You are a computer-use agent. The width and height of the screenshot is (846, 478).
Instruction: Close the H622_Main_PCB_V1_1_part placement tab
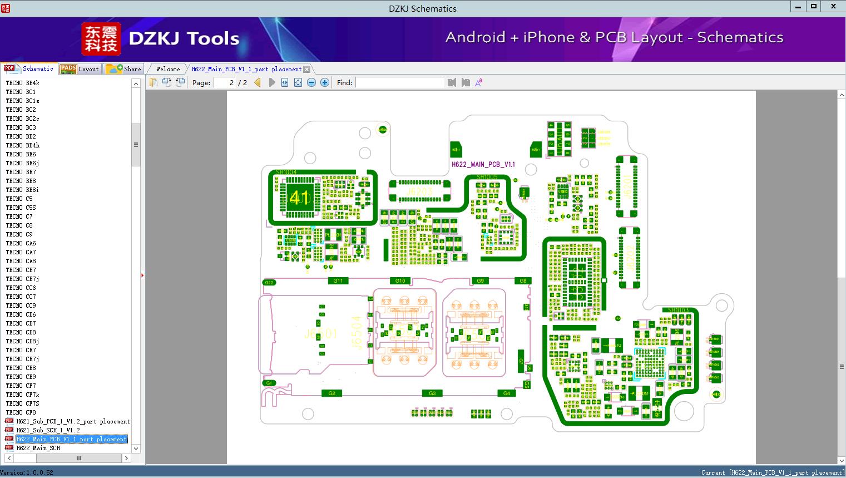[307, 68]
